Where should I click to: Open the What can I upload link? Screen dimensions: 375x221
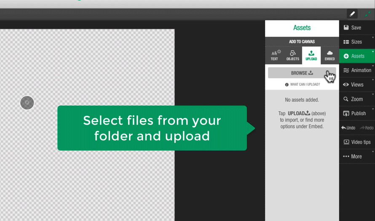303,84
